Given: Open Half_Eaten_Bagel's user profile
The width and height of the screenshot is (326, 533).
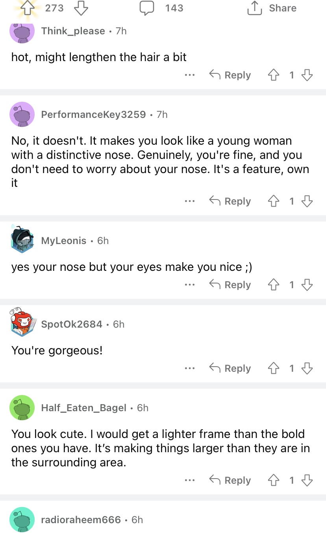Looking at the screenshot, I should [83, 408].
